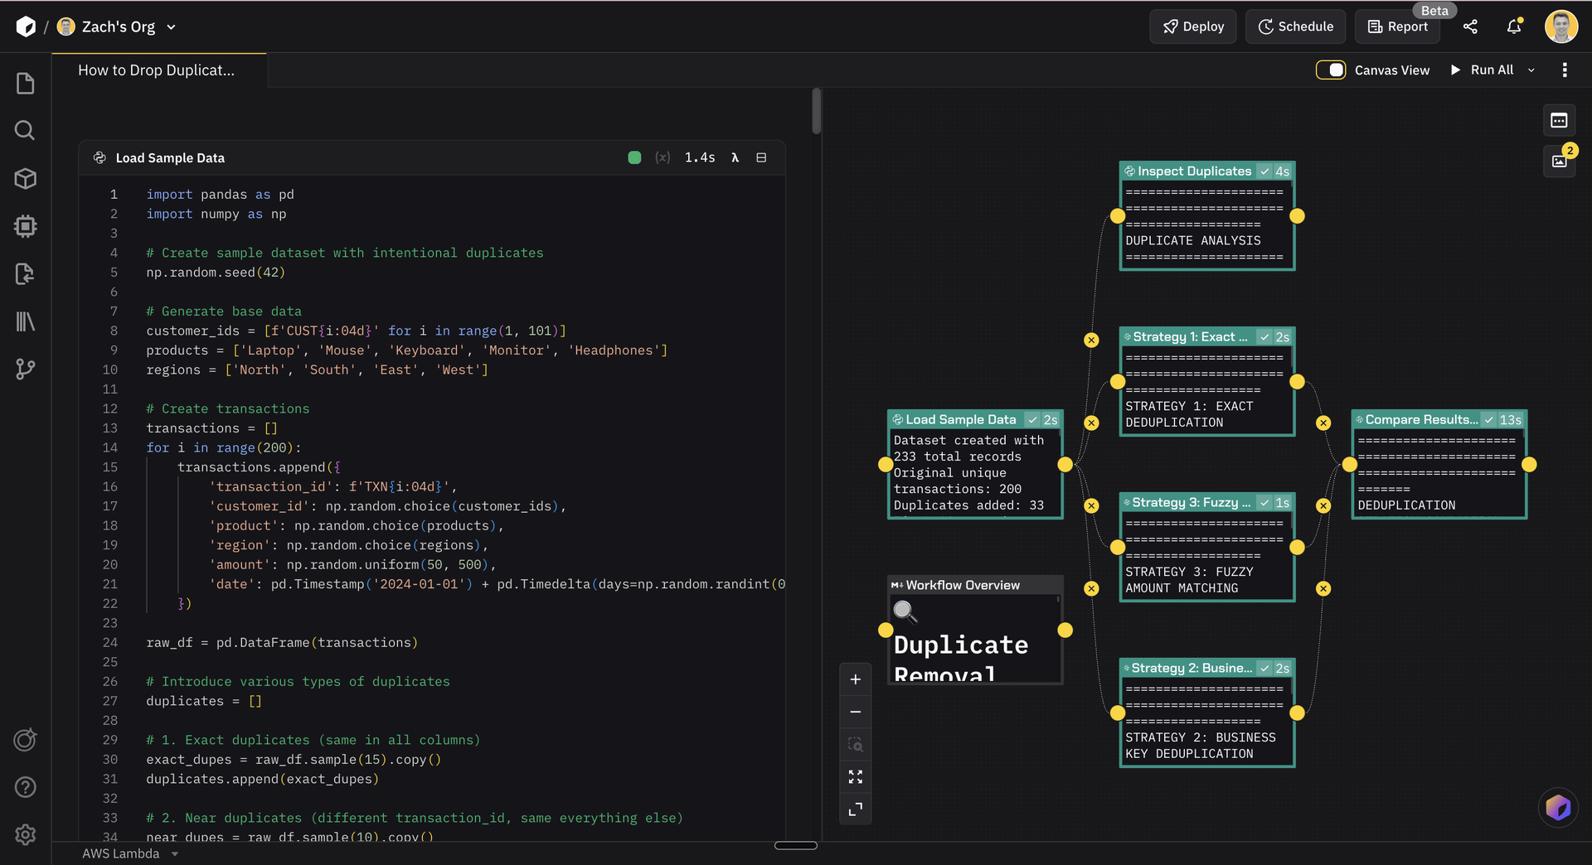Switch to the How to Drop Duplicat... tab

156,70
